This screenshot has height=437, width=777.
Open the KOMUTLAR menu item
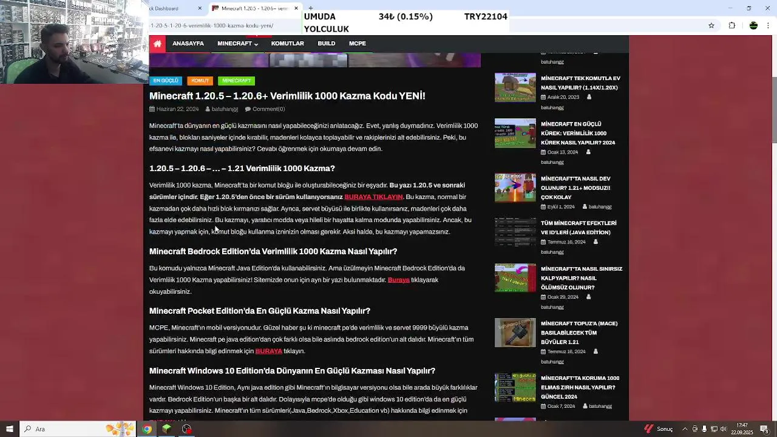[x=287, y=44]
